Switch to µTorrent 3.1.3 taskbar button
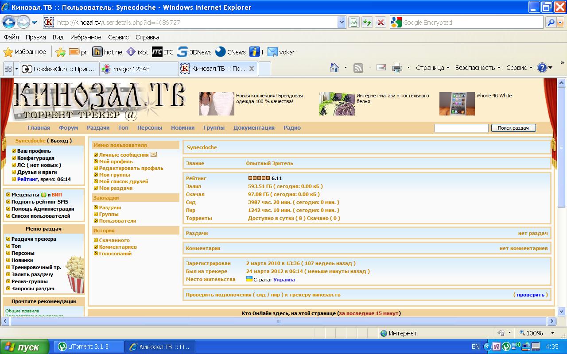 [89, 346]
